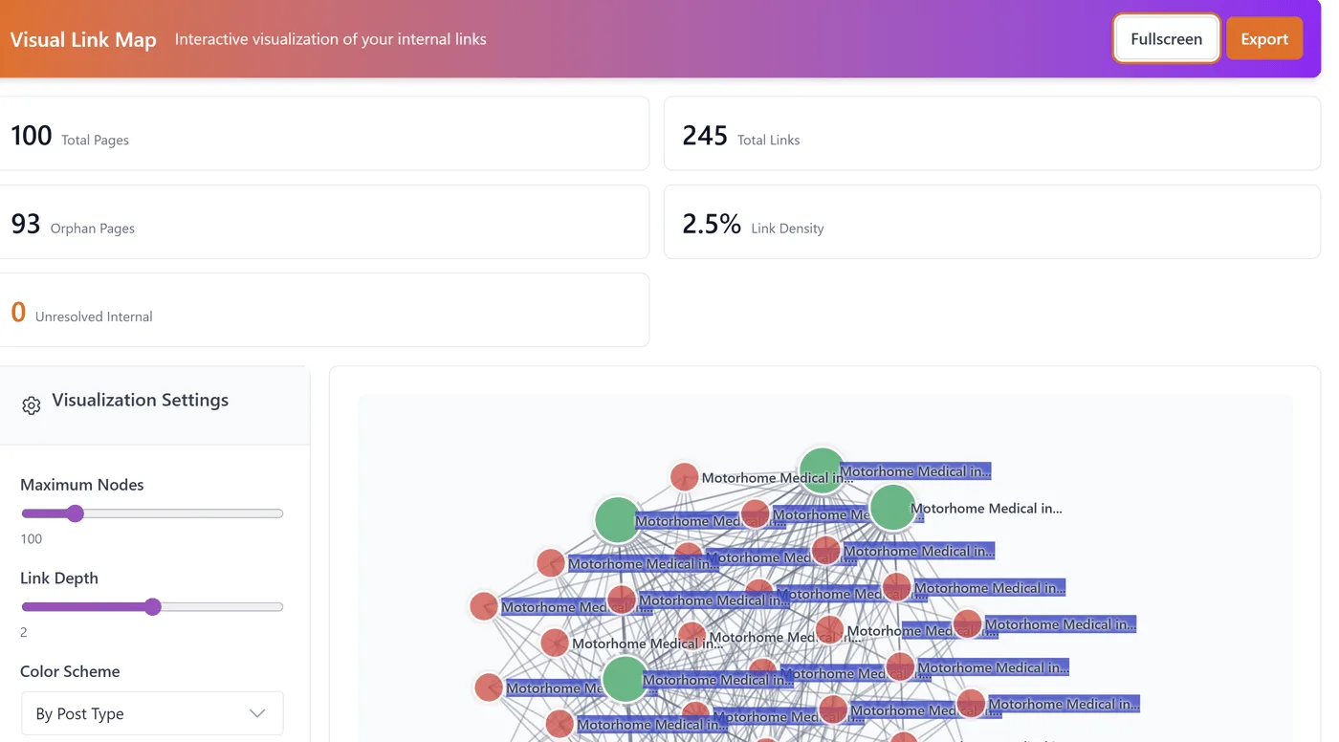Expand the Color Scheme combo box
Image resolution: width=1339 pixels, height=742 pixels.
tap(152, 713)
